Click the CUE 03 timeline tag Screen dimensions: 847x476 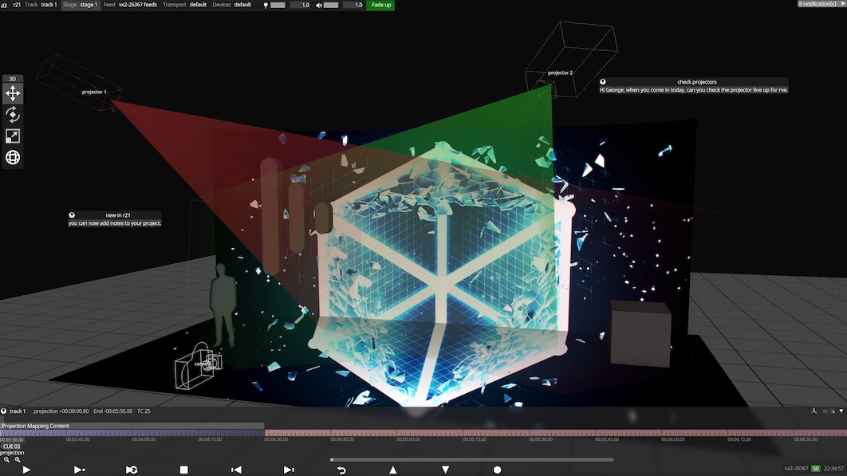coord(11,446)
